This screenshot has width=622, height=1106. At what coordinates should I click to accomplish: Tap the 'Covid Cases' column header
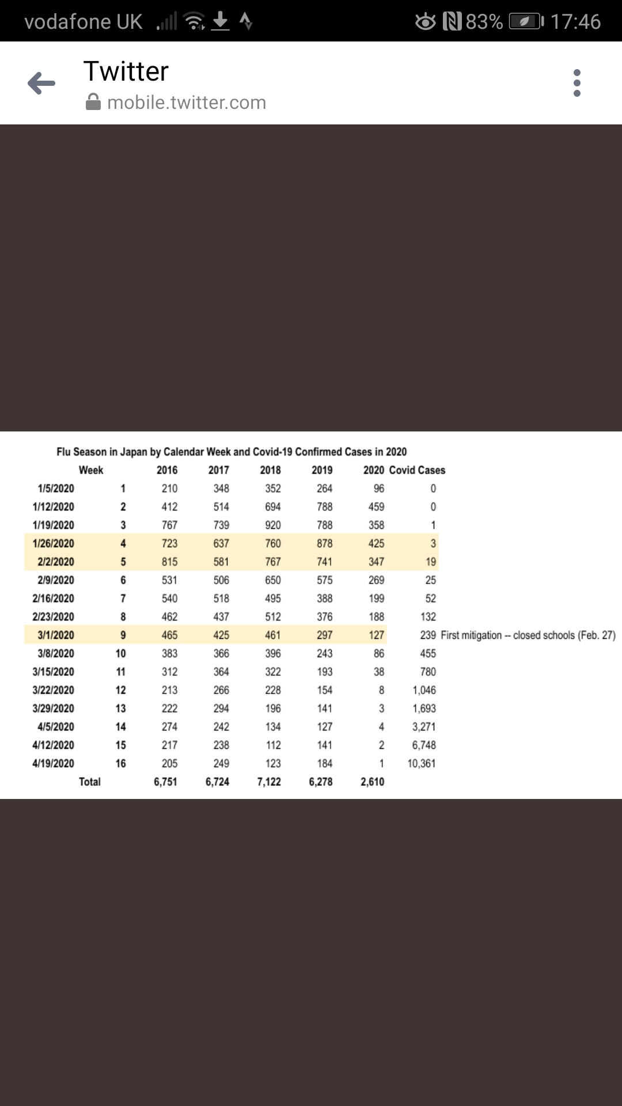click(417, 470)
